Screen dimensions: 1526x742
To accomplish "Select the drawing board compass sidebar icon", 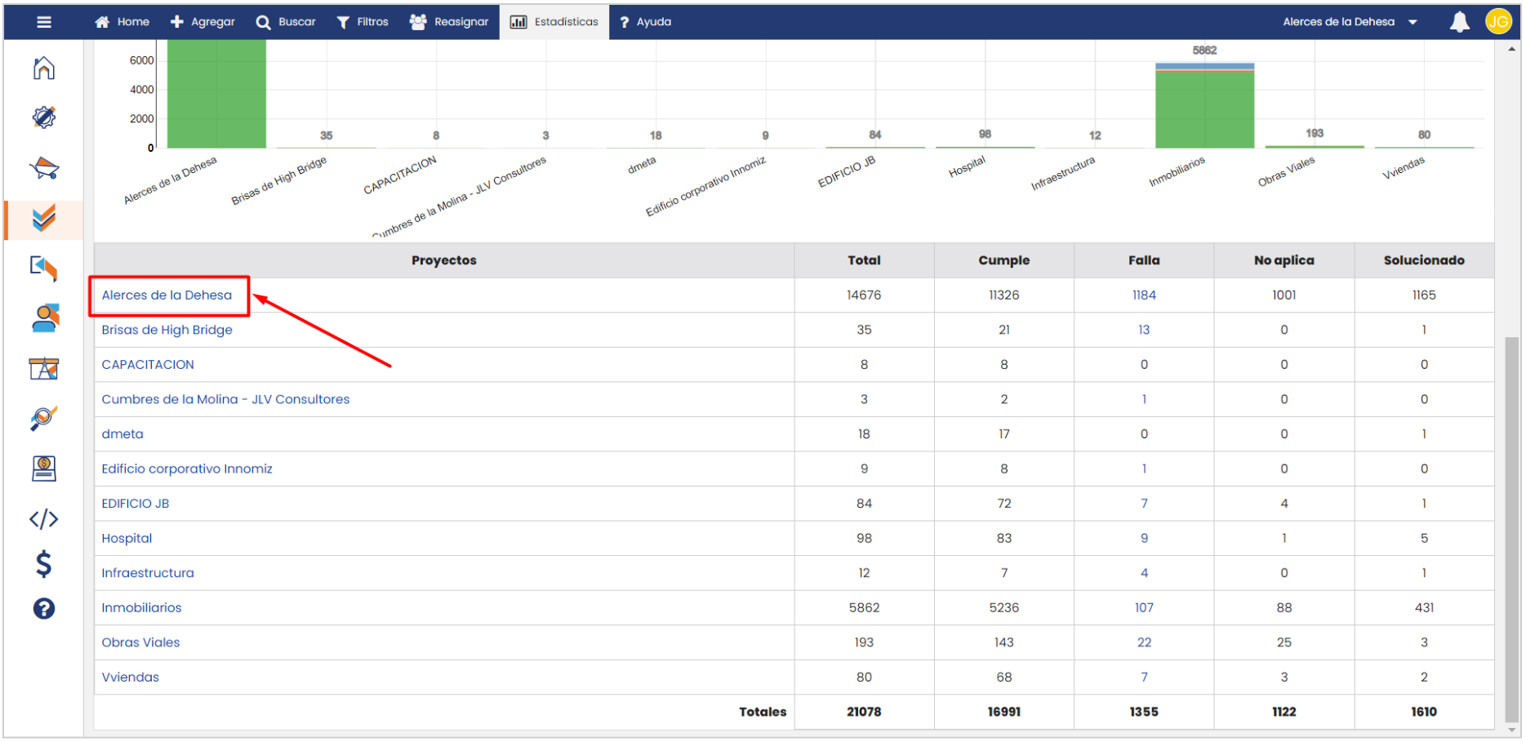I will (x=44, y=369).
